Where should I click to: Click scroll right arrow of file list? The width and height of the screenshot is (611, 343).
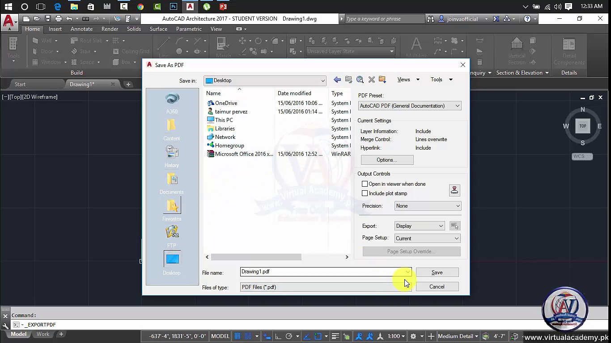coord(347,257)
